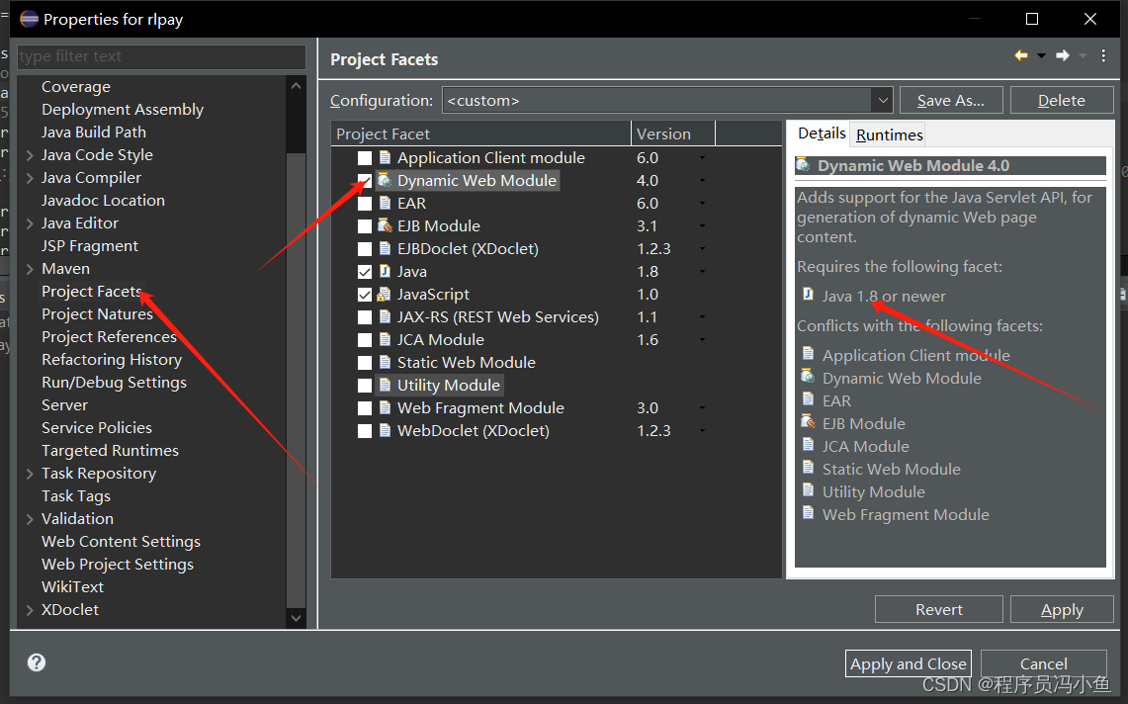The image size is (1128, 704).
Task: Check the Static Web Module facet
Action: click(365, 362)
